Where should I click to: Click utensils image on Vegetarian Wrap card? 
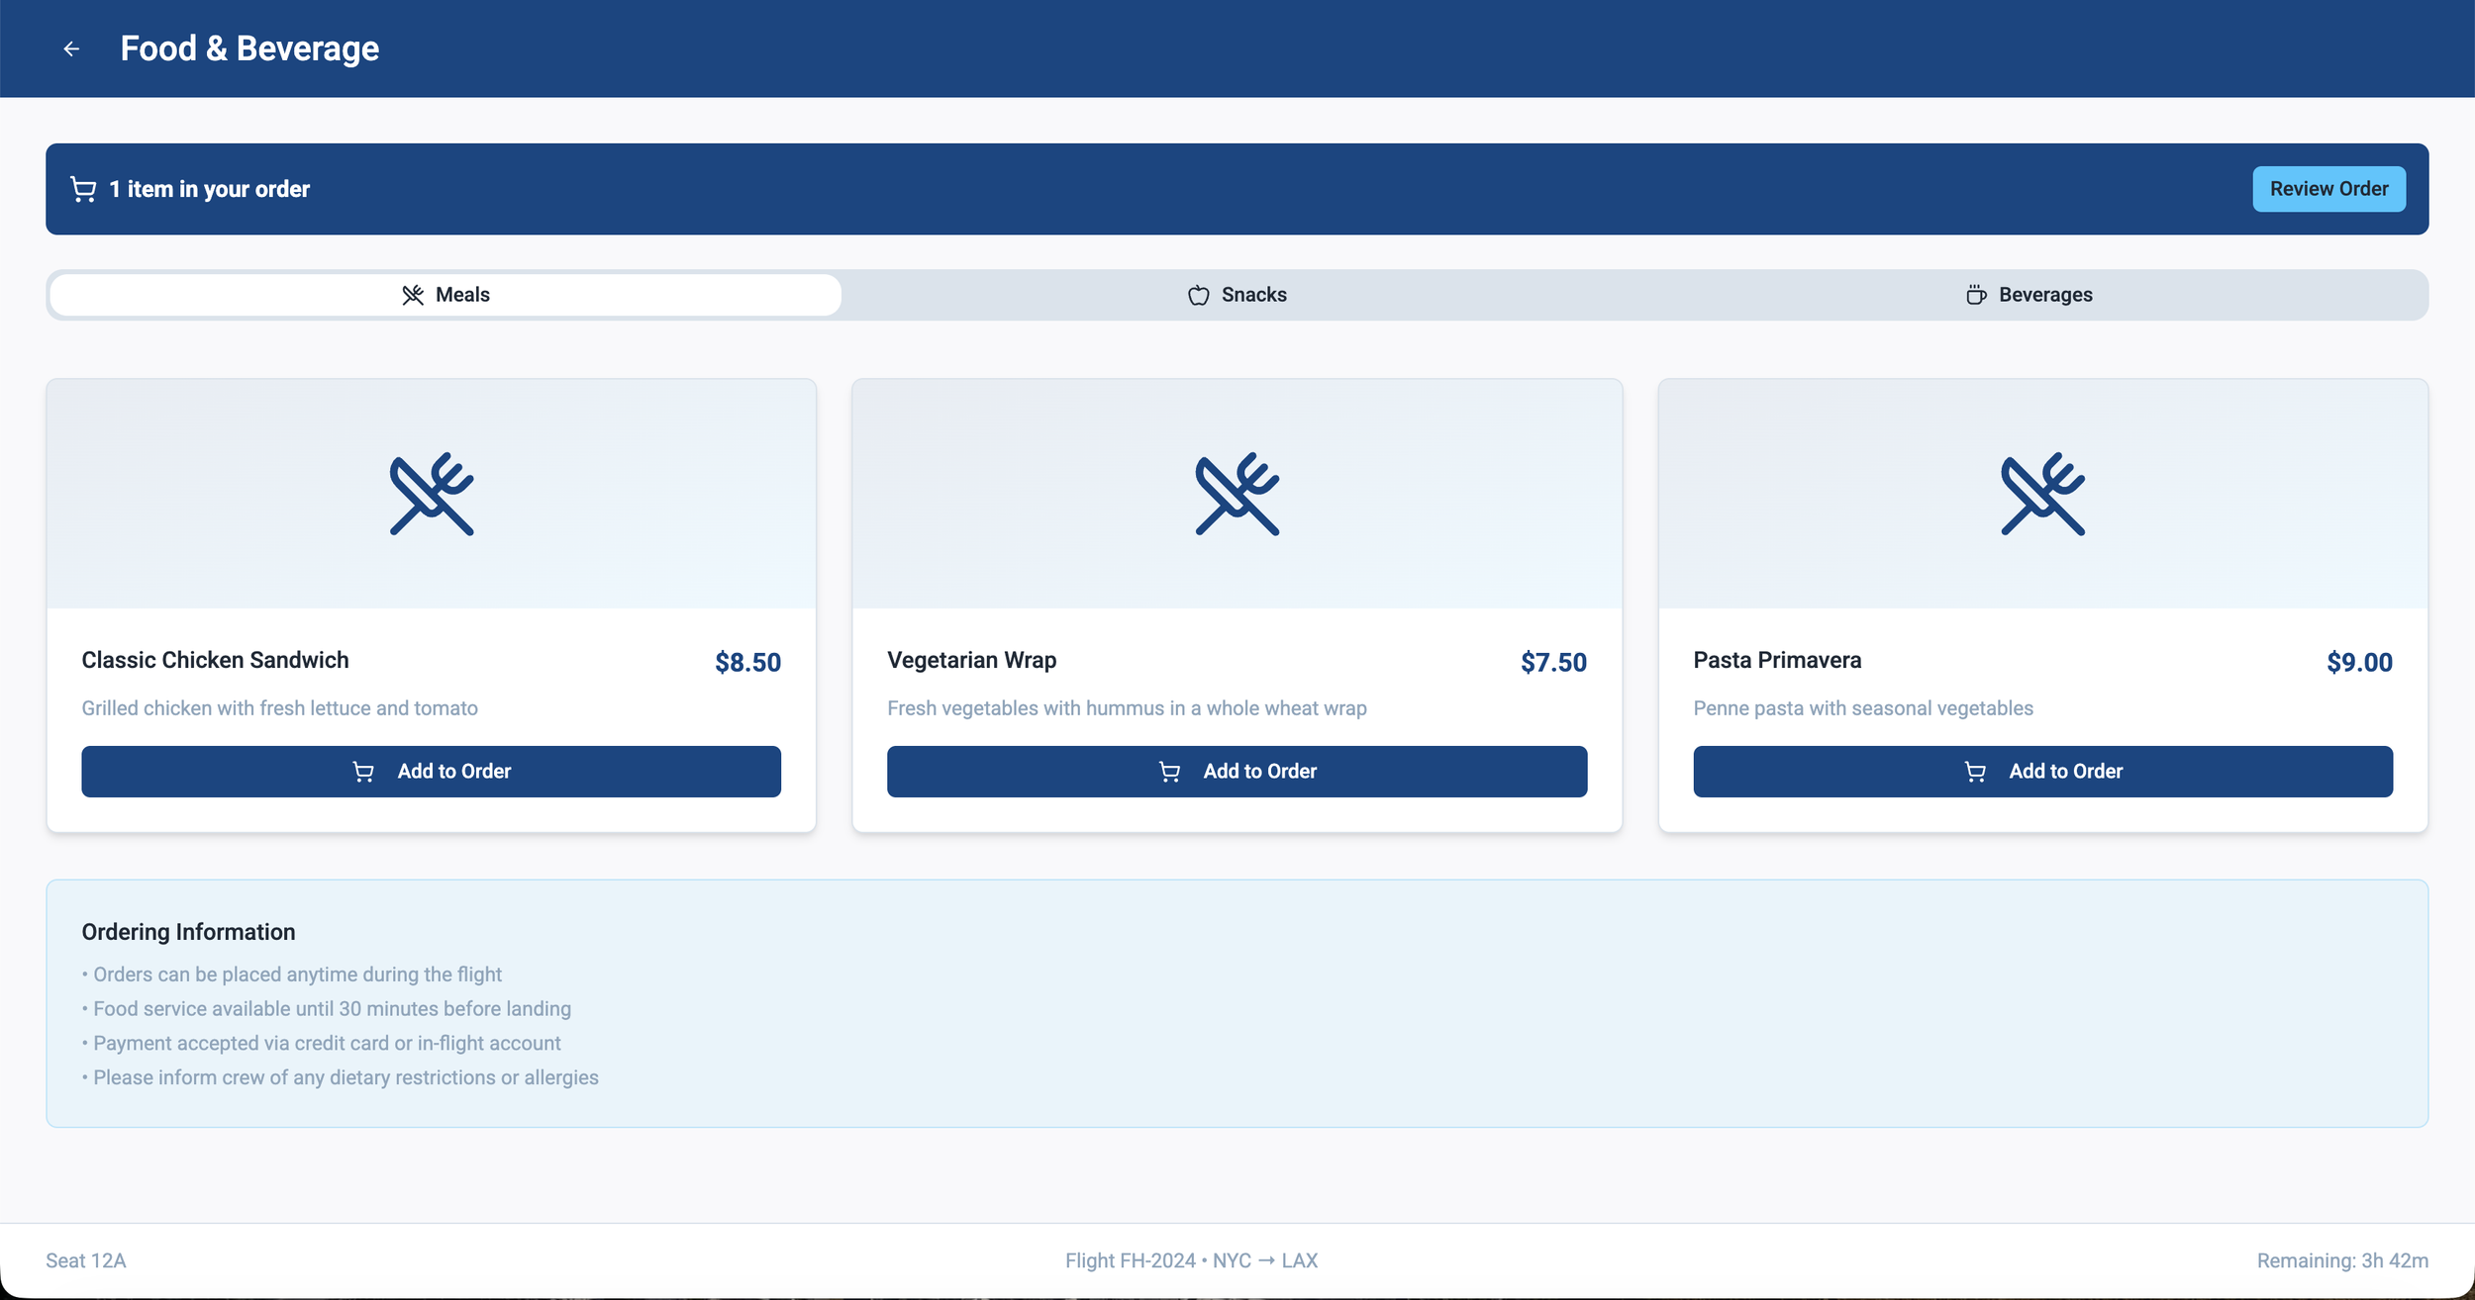click(x=1237, y=494)
